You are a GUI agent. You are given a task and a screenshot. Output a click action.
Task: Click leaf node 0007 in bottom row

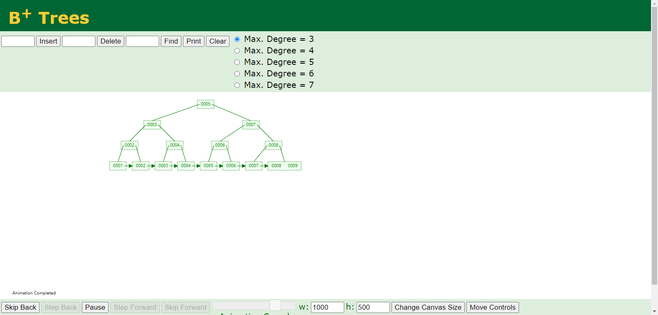[254, 166]
